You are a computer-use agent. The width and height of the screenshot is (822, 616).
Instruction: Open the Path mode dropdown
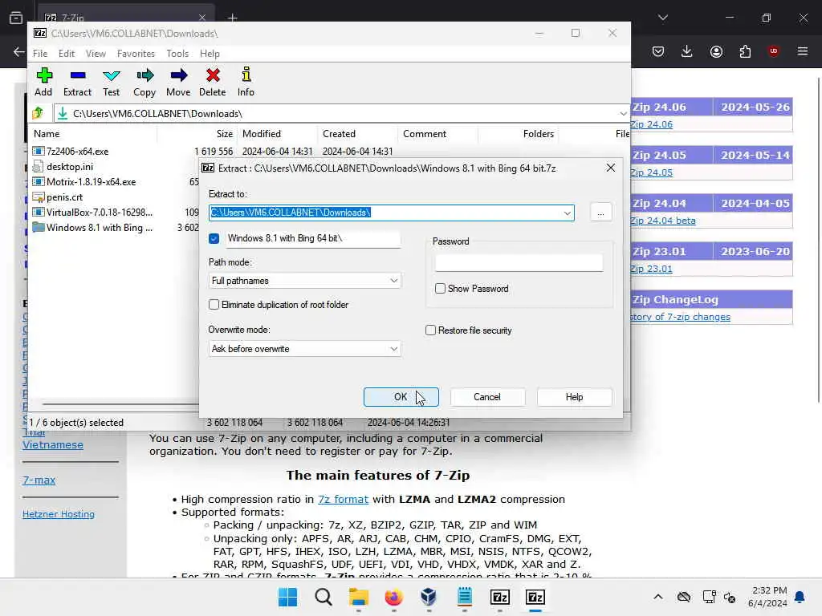click(304, 281)
